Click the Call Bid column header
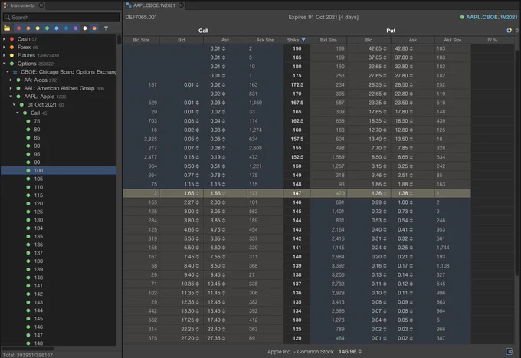 click(182, 40)
